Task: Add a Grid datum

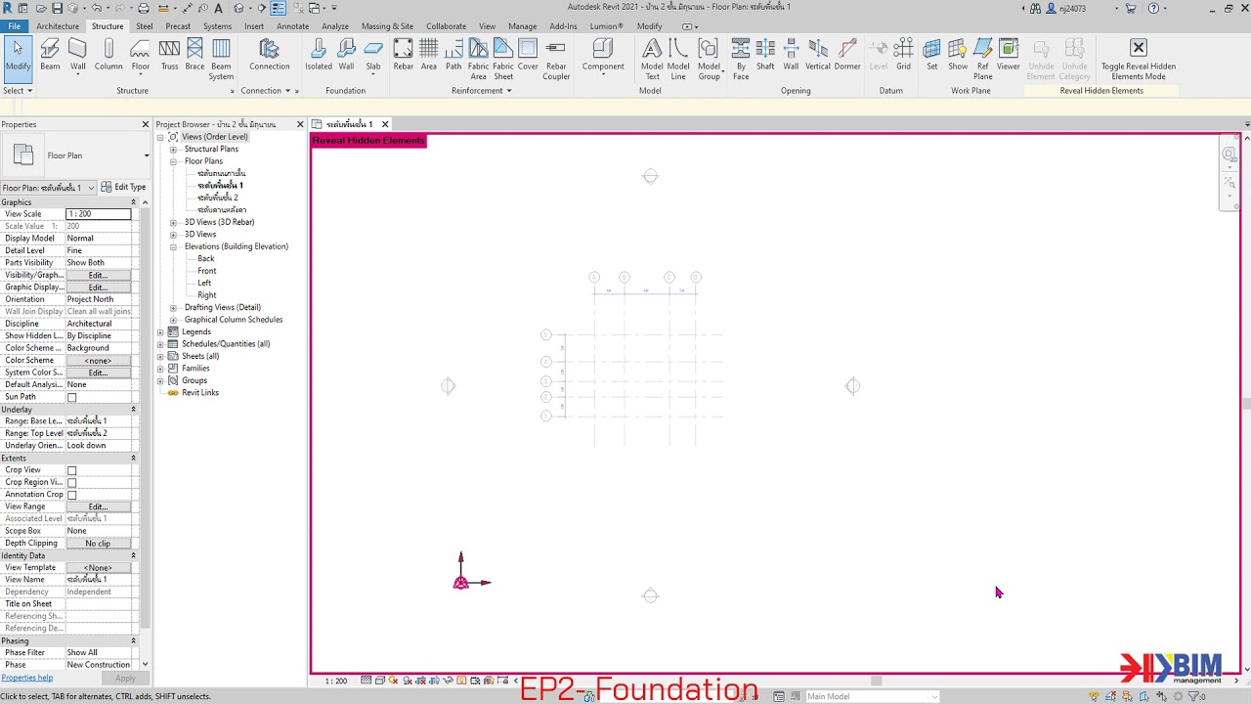Action: pyautogui.click(x=904, y=55)
